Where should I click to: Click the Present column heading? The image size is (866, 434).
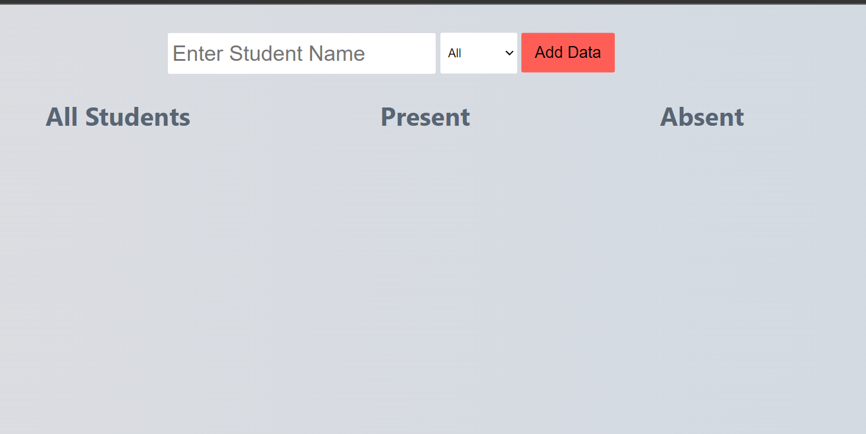click(425, 117)
